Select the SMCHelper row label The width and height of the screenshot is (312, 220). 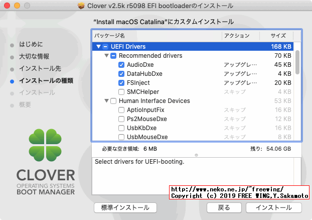[143, 92]
